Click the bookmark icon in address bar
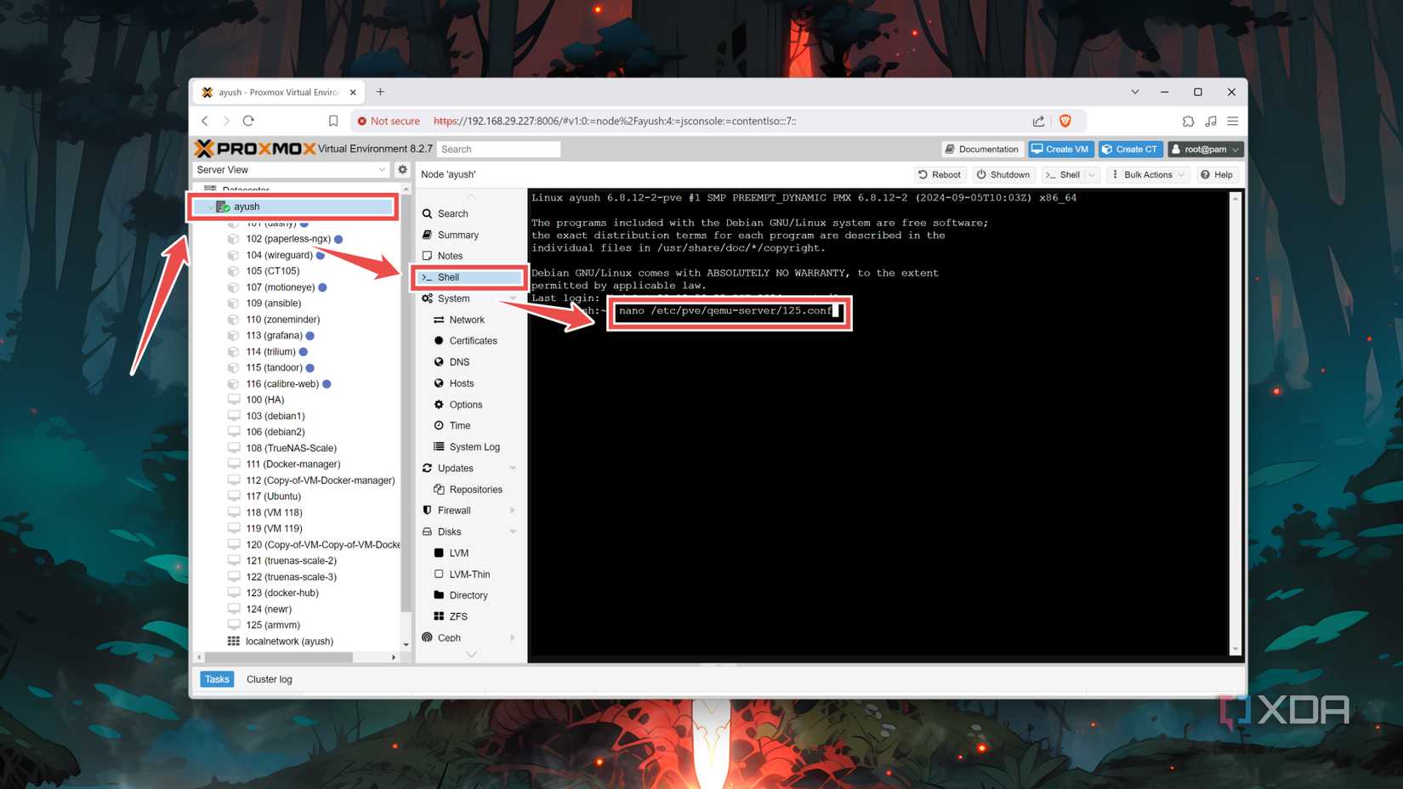 tap(333, 121)
